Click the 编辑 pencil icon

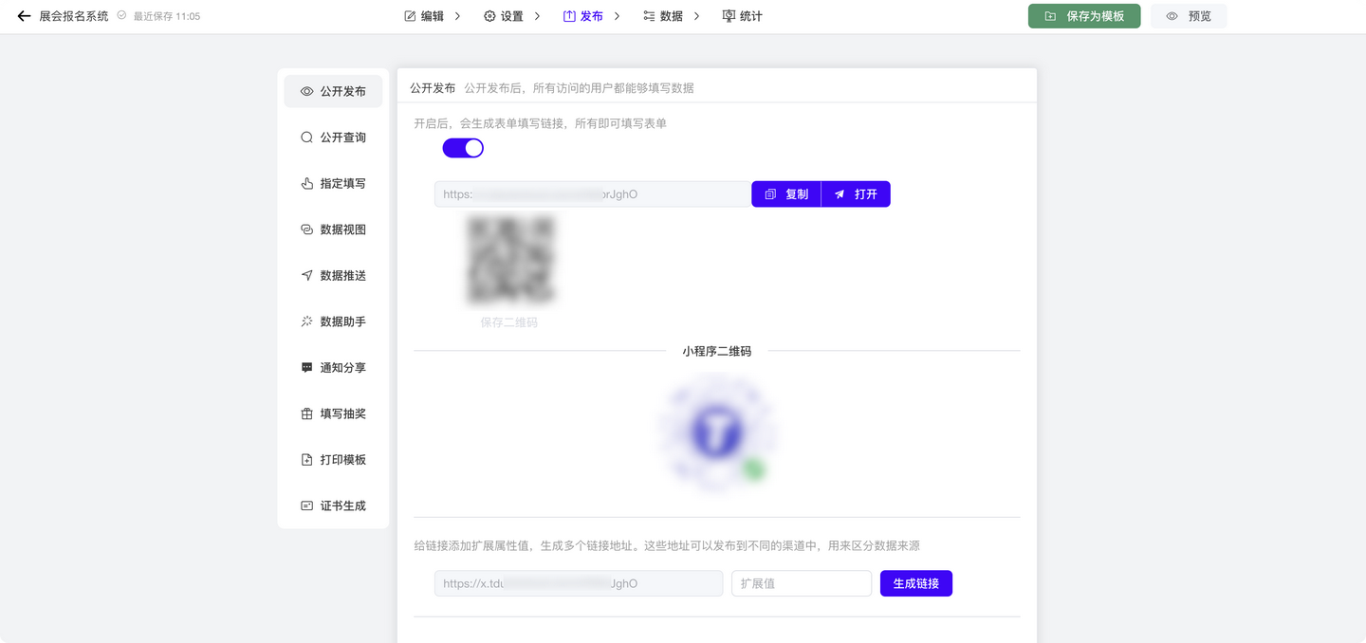click(410, 16)
